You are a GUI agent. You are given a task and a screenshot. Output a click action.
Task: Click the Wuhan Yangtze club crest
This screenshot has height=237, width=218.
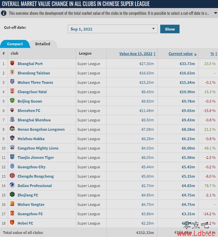12,204
